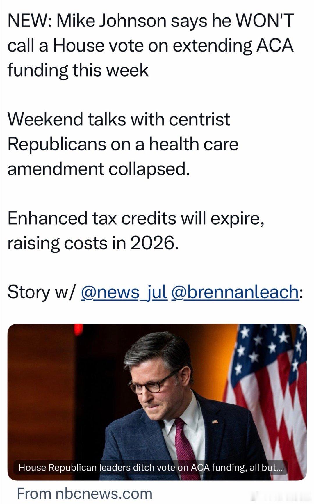Open the @brennanleach profile mention
The image size is (314, 504).
235,292
